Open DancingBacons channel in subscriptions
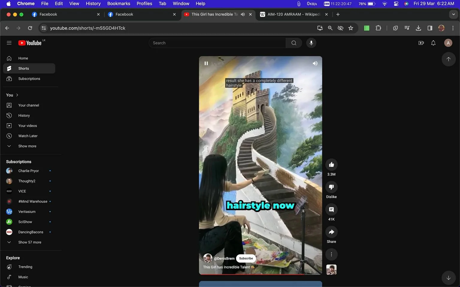460x287 pixels. pos(29,232)
